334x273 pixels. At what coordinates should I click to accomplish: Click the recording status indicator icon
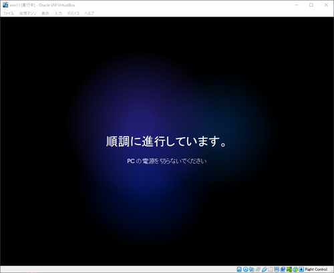(283, 269)
